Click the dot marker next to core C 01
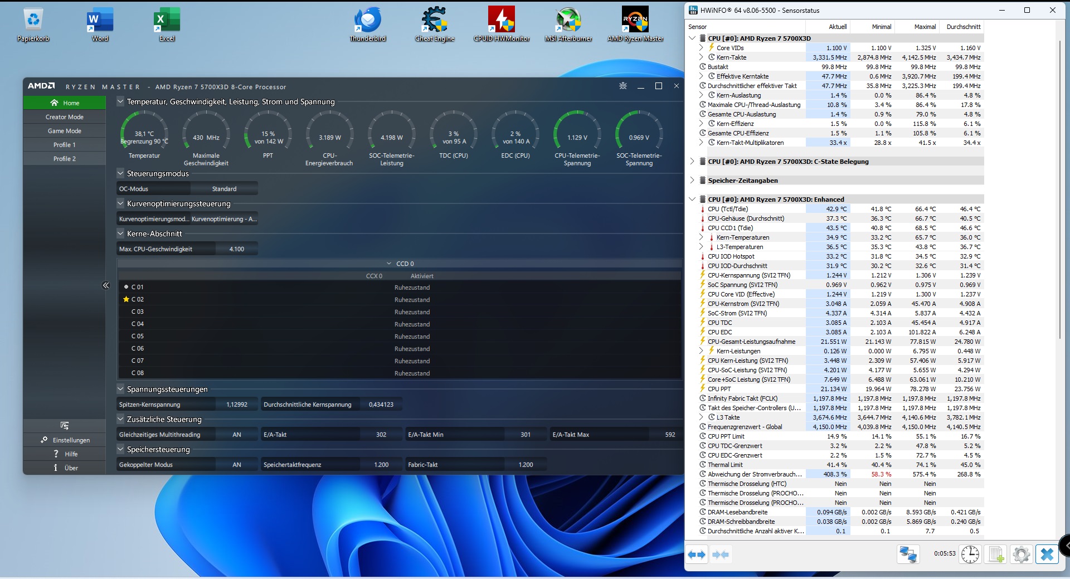The height and width of the screenshot is (579, 1070). 126,287
